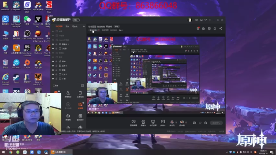Collapse the 工具箱 toolbox panel
276x155 pixels.
click(x=82, y=85)
